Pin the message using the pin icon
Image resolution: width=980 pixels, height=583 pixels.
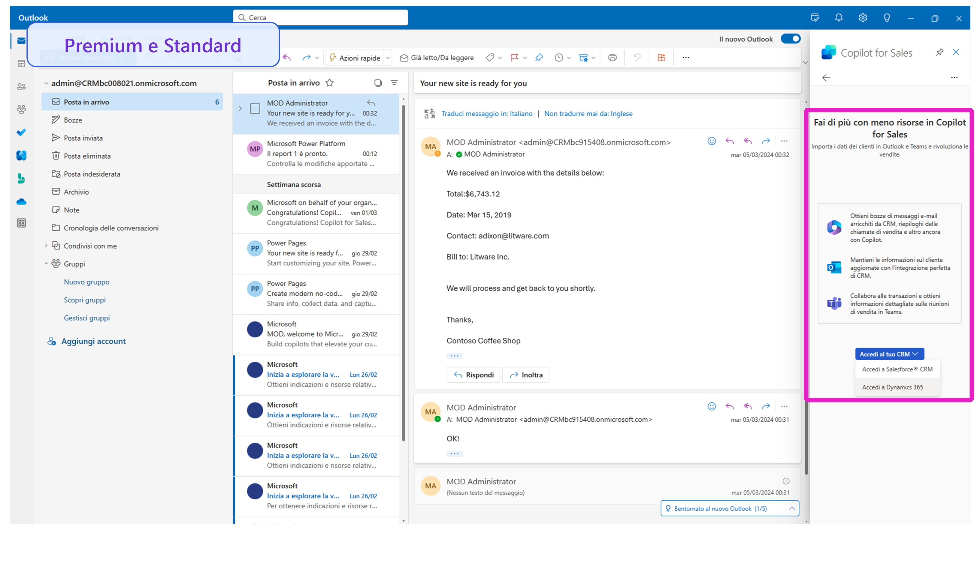(539, 57)
